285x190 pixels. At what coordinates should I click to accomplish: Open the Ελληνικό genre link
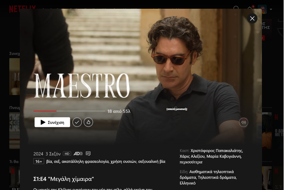click(188, 183)
